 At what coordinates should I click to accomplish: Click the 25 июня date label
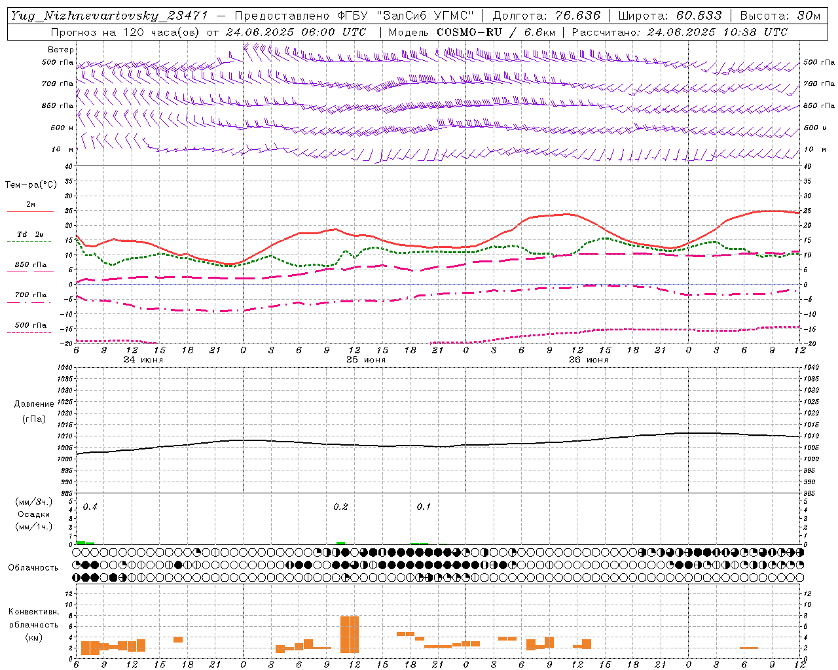click(366, 360)
